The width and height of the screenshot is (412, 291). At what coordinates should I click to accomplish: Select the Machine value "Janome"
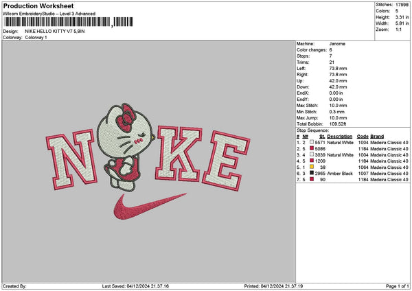click(x=337, y=44)
